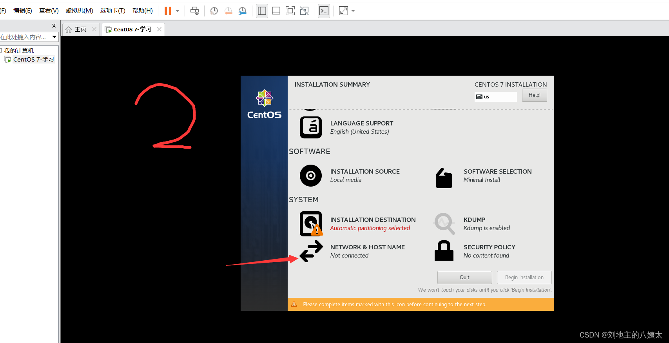Open the snapshot manager icon

(x=243, y=11)
